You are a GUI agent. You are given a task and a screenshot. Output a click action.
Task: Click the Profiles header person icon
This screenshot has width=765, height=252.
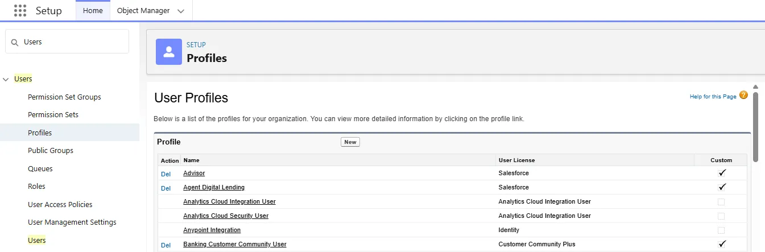coord(168,52)
